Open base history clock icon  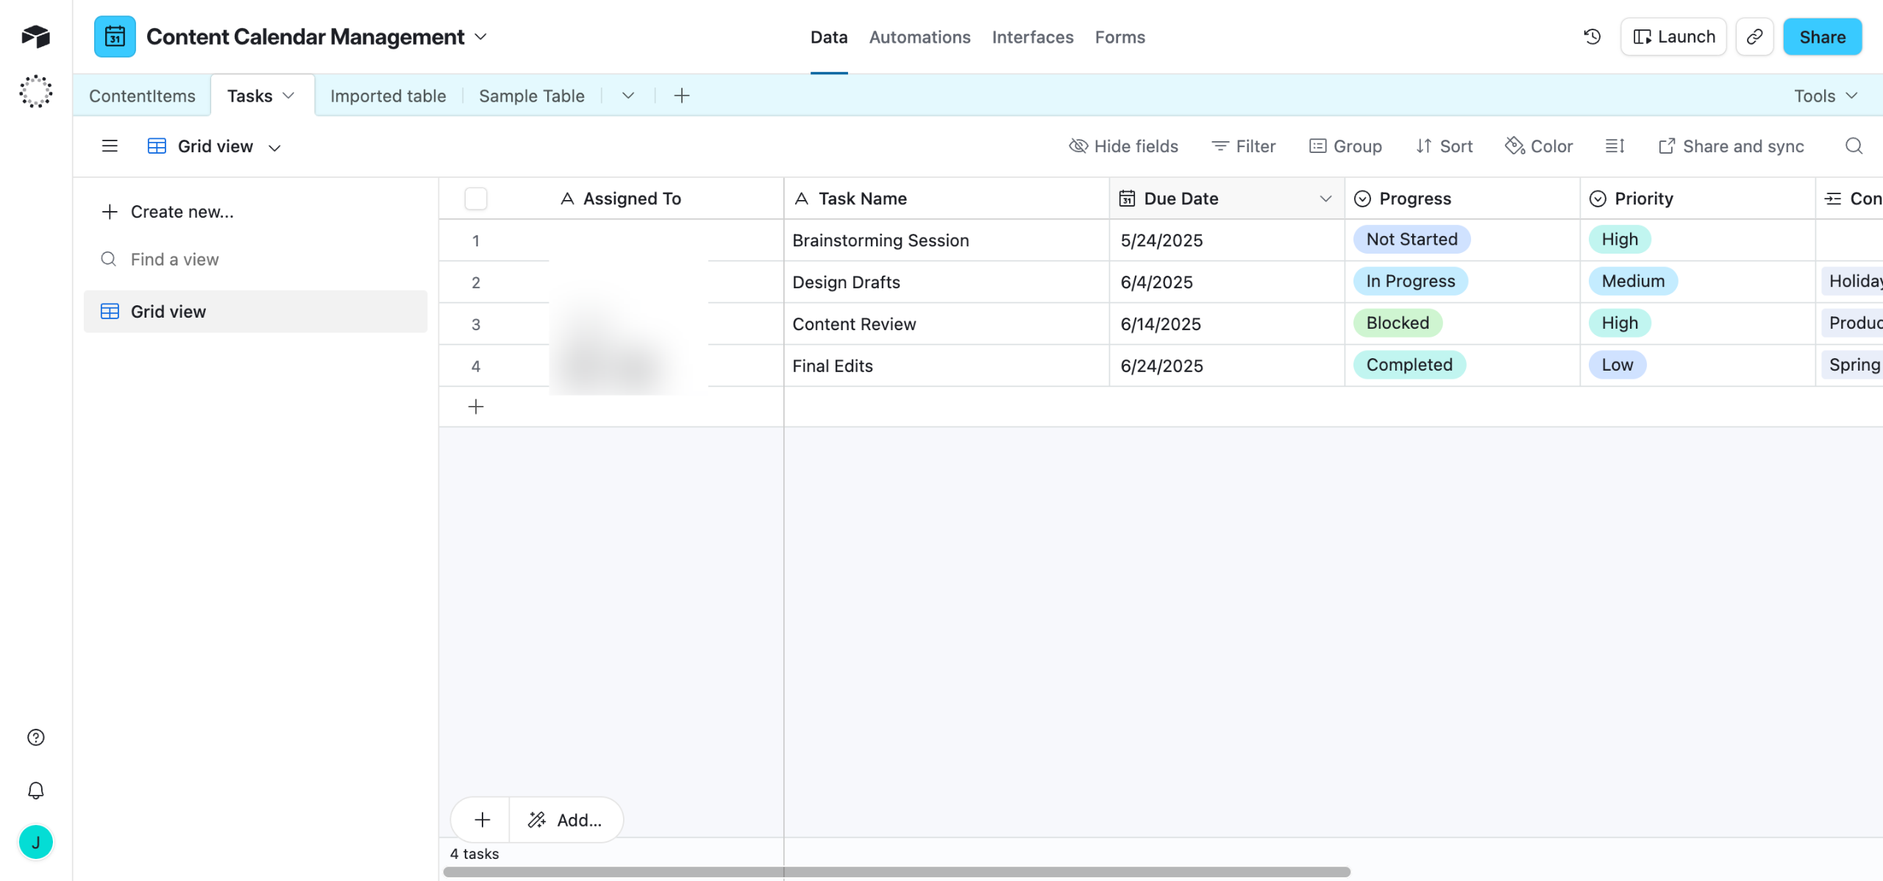(x=1592, y=37)
